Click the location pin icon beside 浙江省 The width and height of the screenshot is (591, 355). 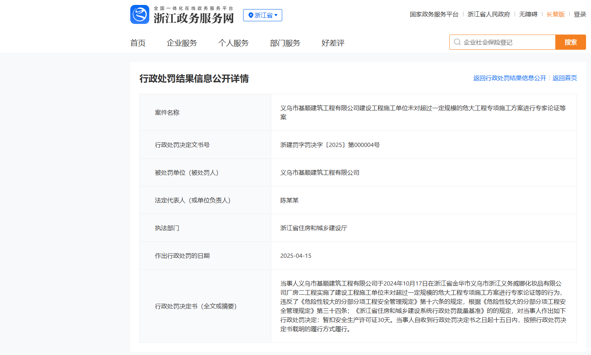250,15
